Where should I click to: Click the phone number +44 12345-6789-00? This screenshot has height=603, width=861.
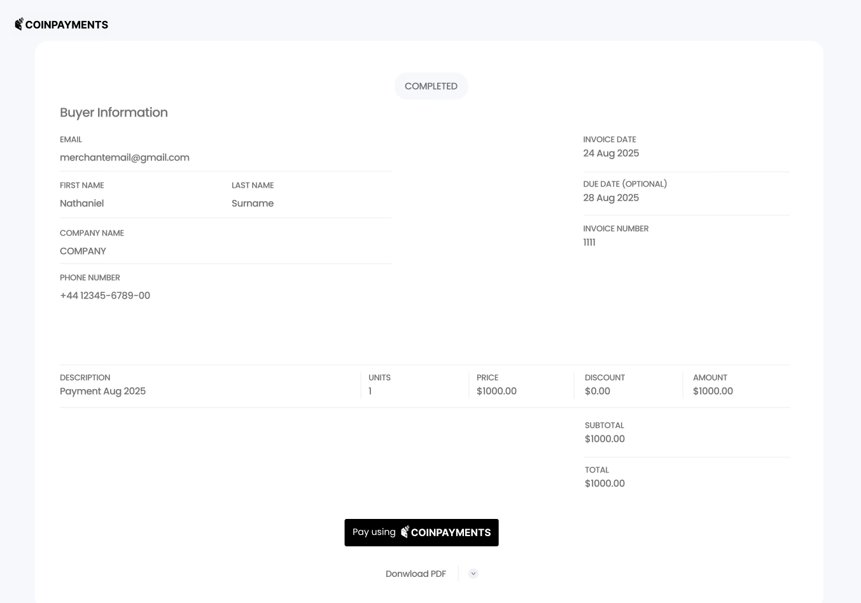click(x=105, y=295)
